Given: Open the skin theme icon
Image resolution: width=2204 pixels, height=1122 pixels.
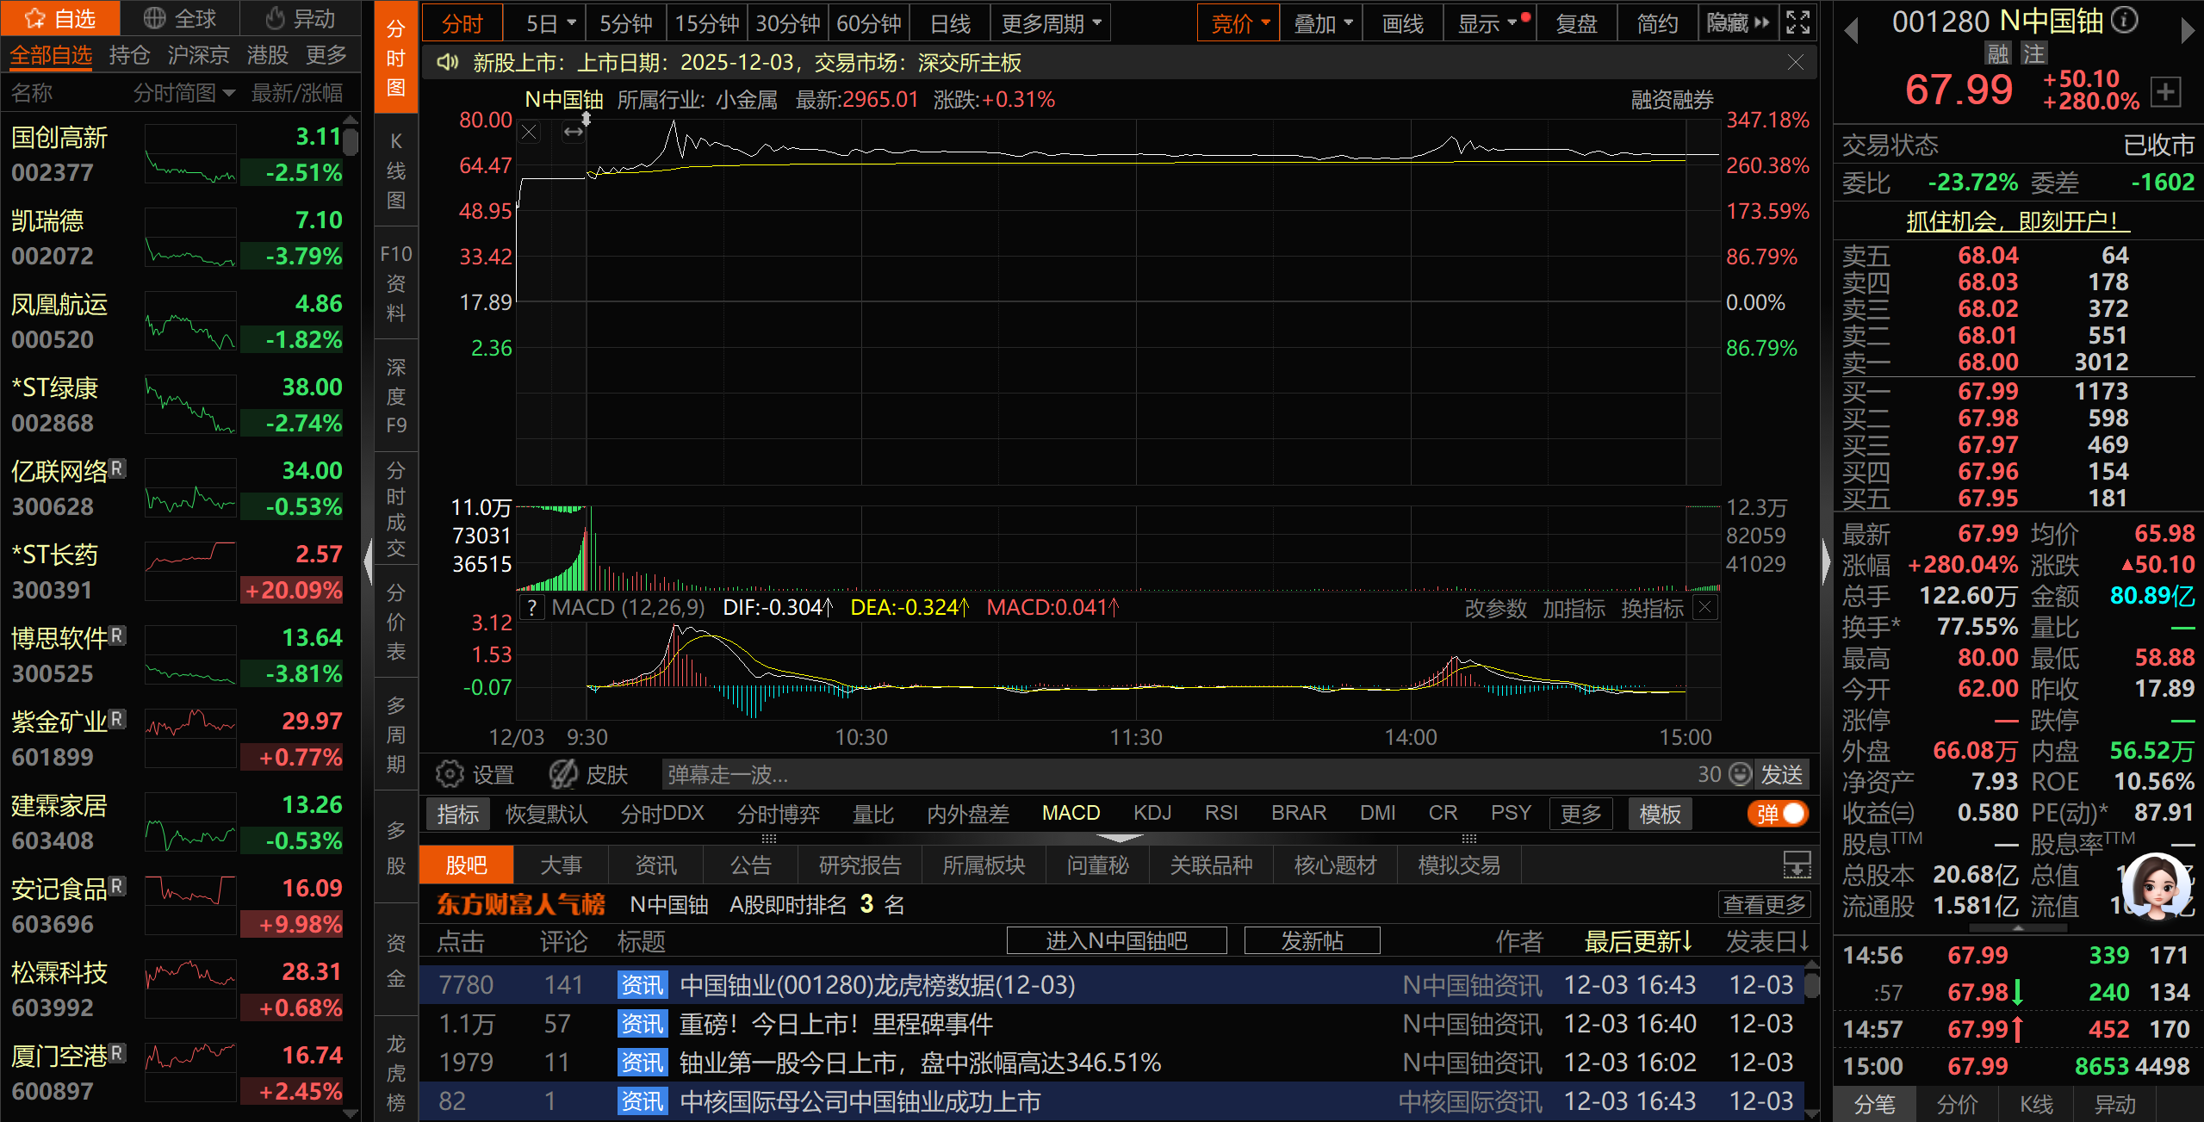Looking at the screenshot, I should [x=564, y=774].
